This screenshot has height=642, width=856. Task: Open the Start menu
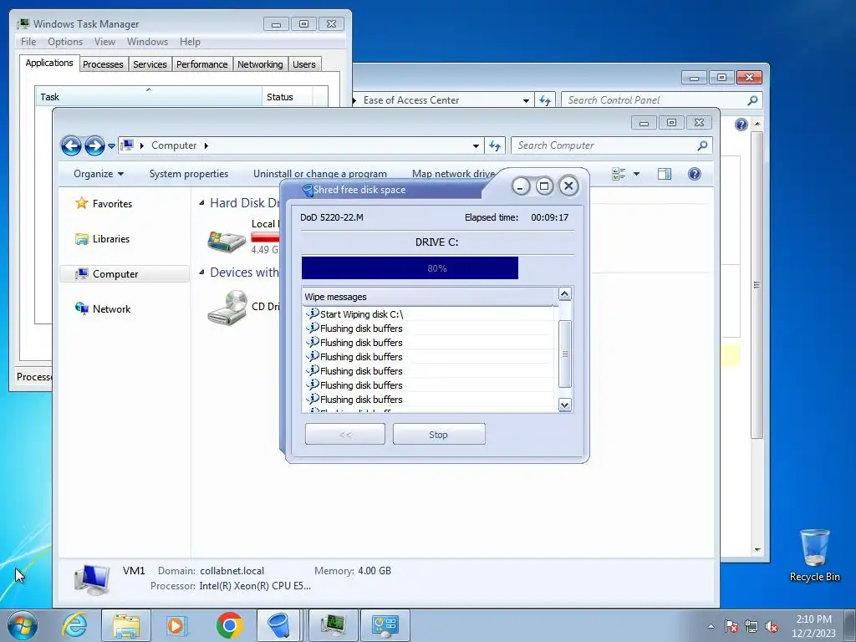23,625
